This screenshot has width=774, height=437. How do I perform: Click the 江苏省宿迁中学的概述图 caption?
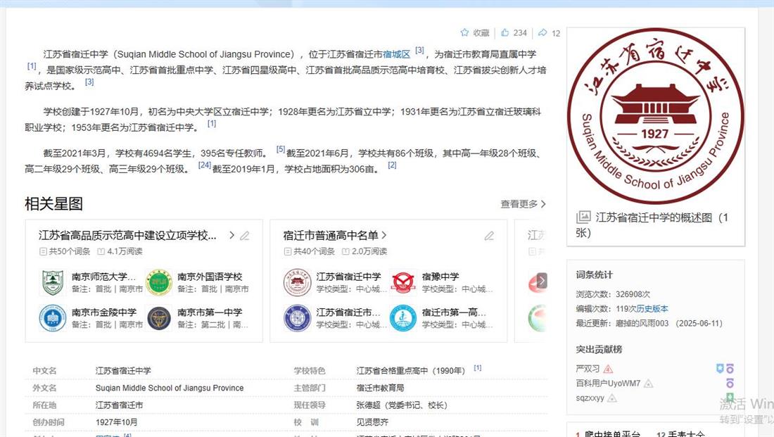click(652, 224)
